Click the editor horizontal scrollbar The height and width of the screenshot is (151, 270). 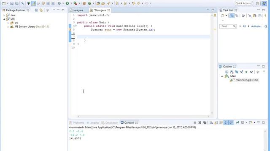click(x=143, y=117)
